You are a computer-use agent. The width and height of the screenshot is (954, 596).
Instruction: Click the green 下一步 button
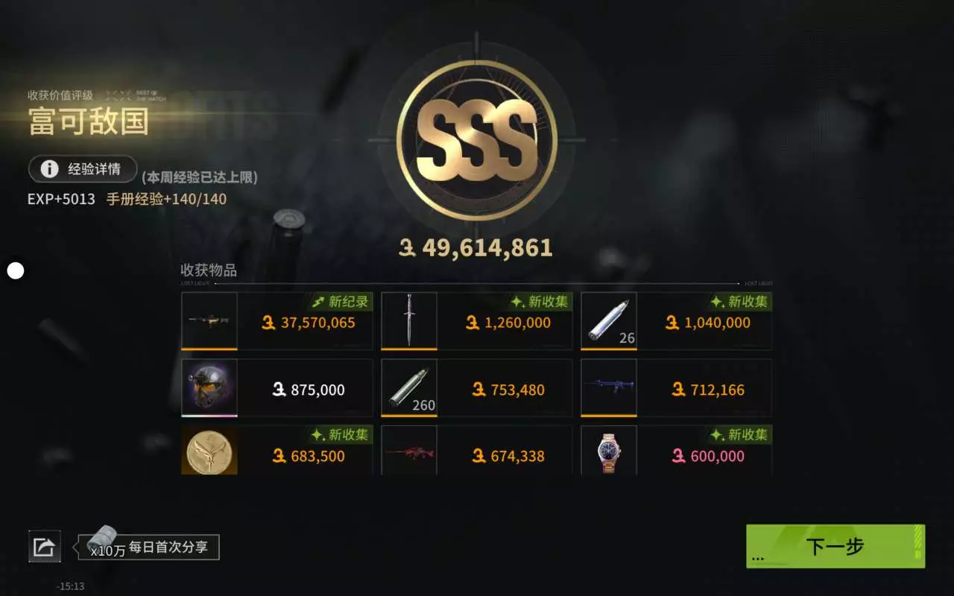click(835, 546)
